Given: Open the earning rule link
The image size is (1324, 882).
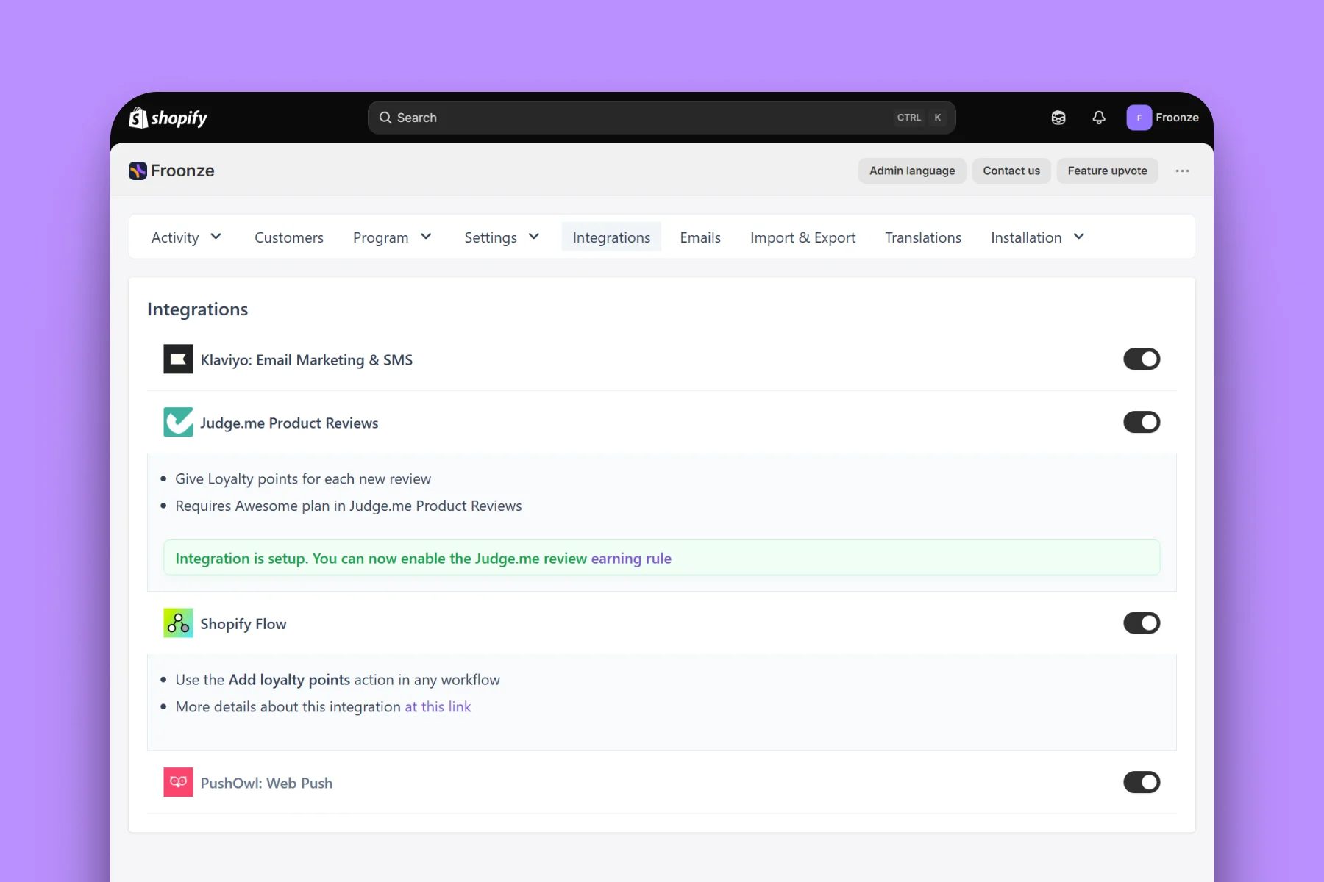Looking at the screenshot, I should pos(631,559).
